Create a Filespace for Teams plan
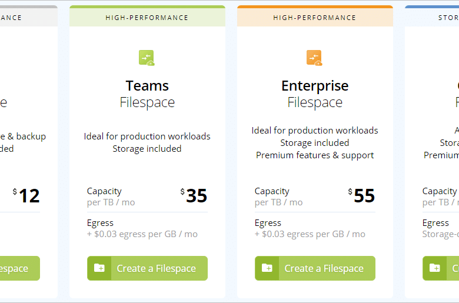The height and width of the screenshot is (303, 459). click(x=147, y=268)
